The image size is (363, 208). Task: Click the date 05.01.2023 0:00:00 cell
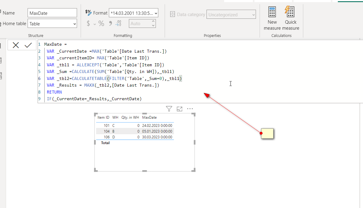[x=157, y=131]
